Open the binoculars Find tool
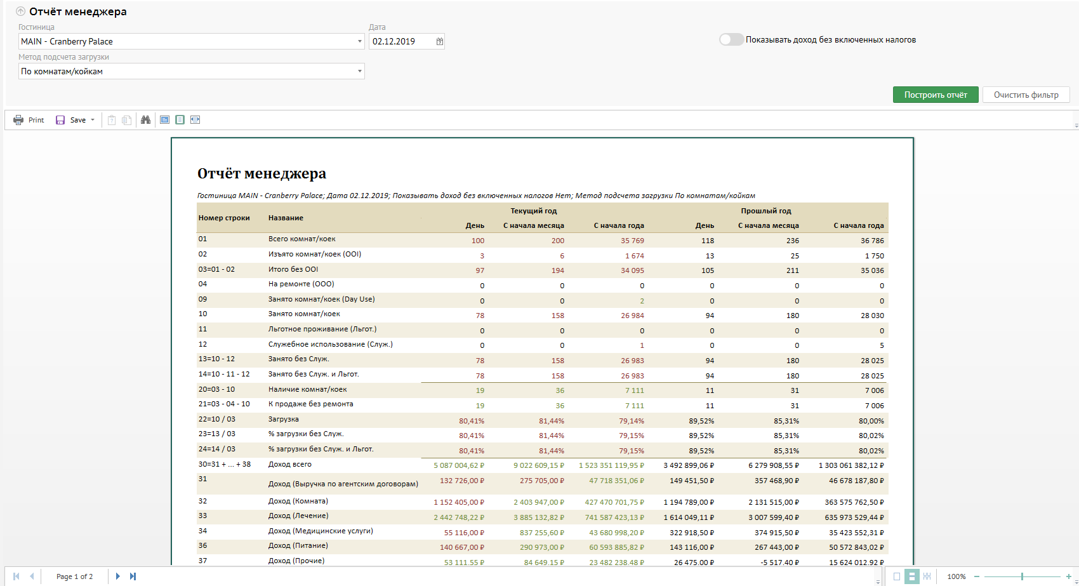 pos(145,120)
